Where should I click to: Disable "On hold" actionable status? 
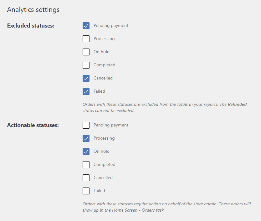[x=86, y=152]
